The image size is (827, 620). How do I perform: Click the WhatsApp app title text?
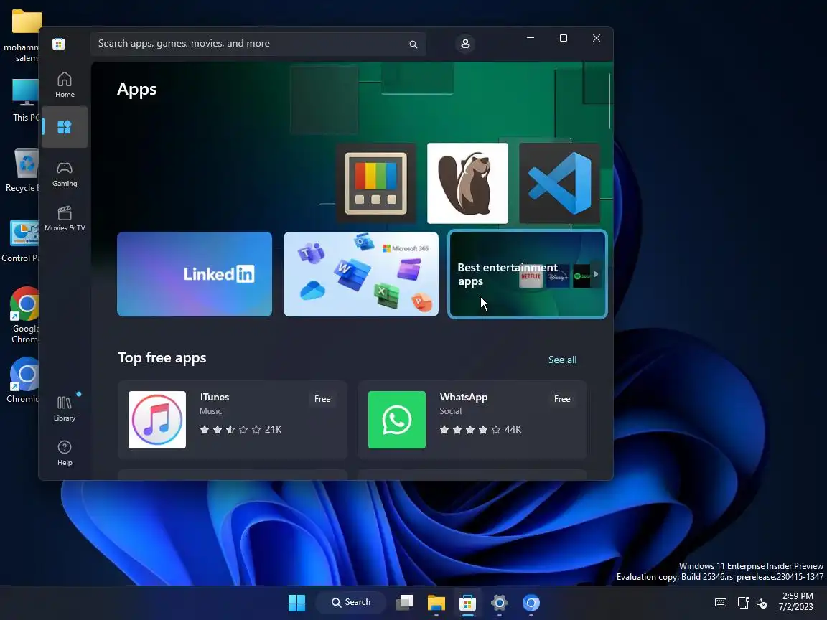coord(464,397)
